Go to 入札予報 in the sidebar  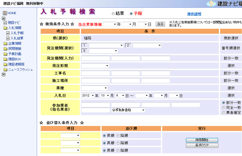[x=17, y=33]
